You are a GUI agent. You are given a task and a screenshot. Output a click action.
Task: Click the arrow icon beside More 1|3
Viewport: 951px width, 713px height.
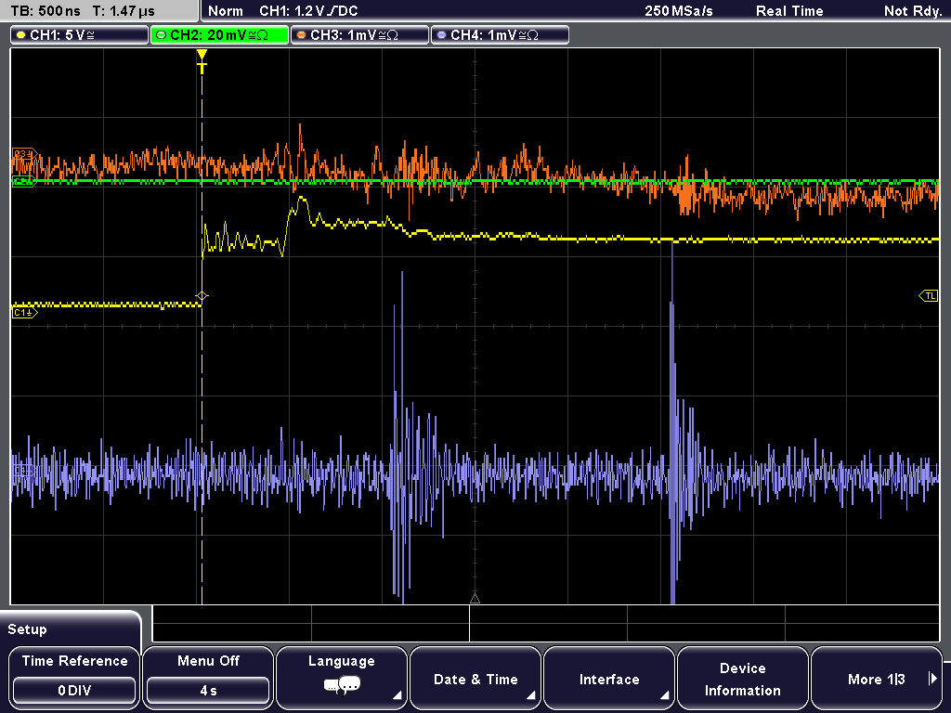point(932,679)
